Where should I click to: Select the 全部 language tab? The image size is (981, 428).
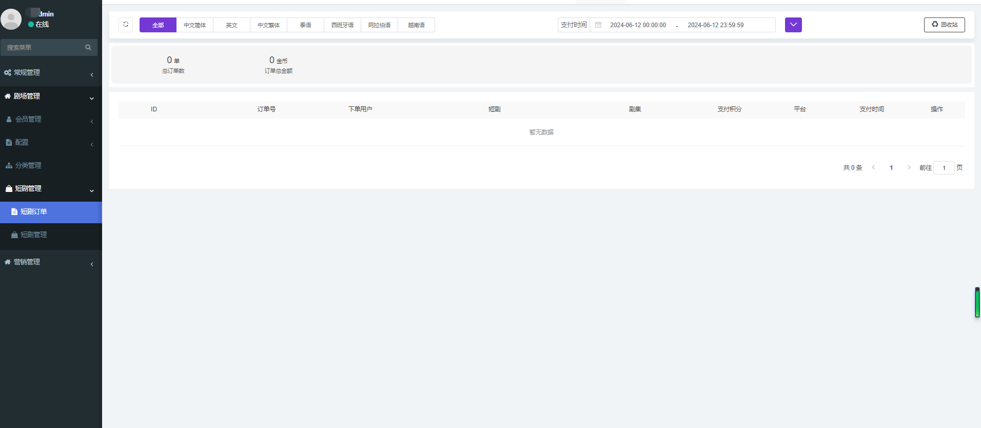(158, 25)
